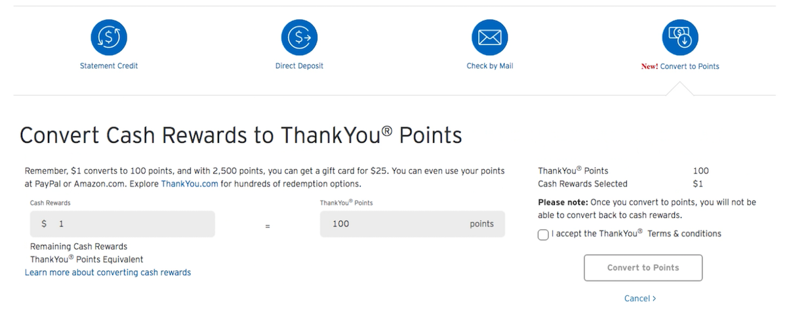Click the Convert Cash Rewards page heading
The height and width of the screenshot is (313, 787).
tap(241, 135)
